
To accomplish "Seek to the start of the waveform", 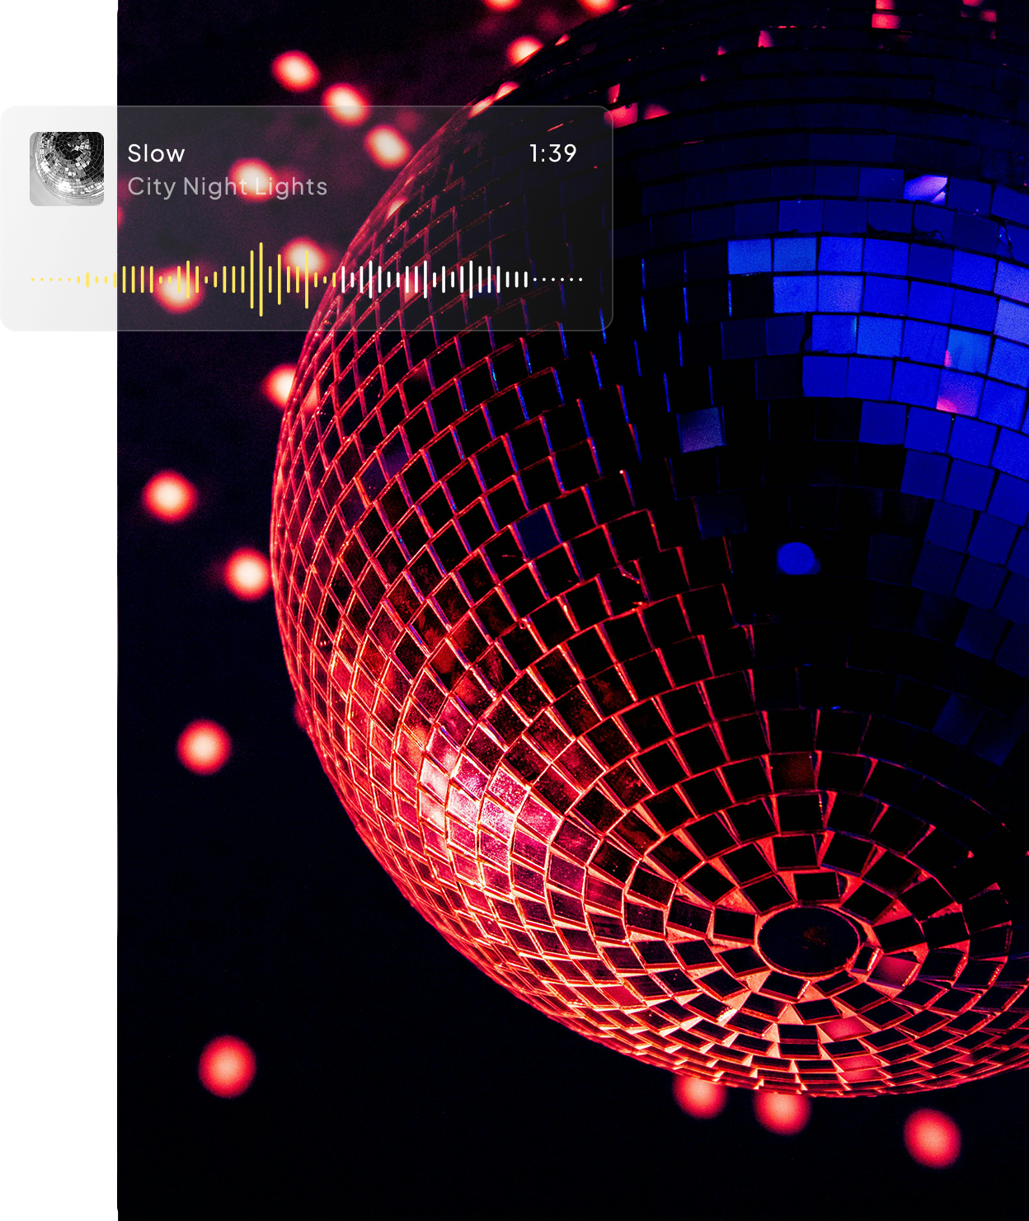I will pyautogui.click(x=33, y=280).
